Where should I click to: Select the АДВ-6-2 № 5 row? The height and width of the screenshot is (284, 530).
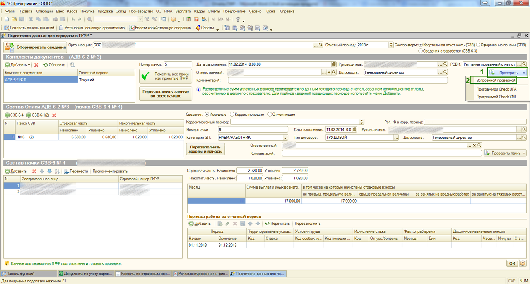(70, 79)
